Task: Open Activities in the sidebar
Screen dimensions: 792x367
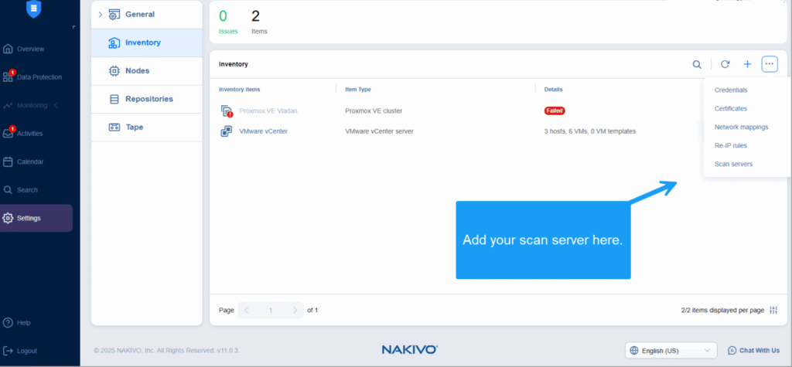Action: coord(30,134)
